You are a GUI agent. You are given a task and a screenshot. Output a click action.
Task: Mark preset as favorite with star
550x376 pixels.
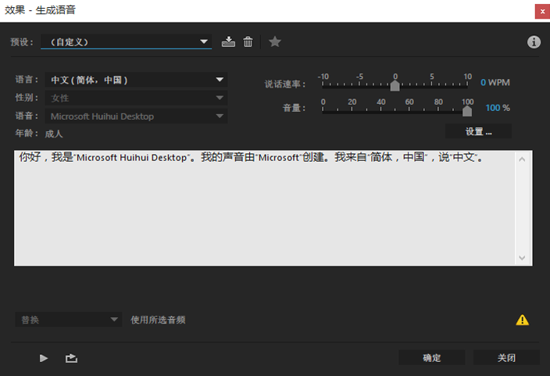point(275,41)
